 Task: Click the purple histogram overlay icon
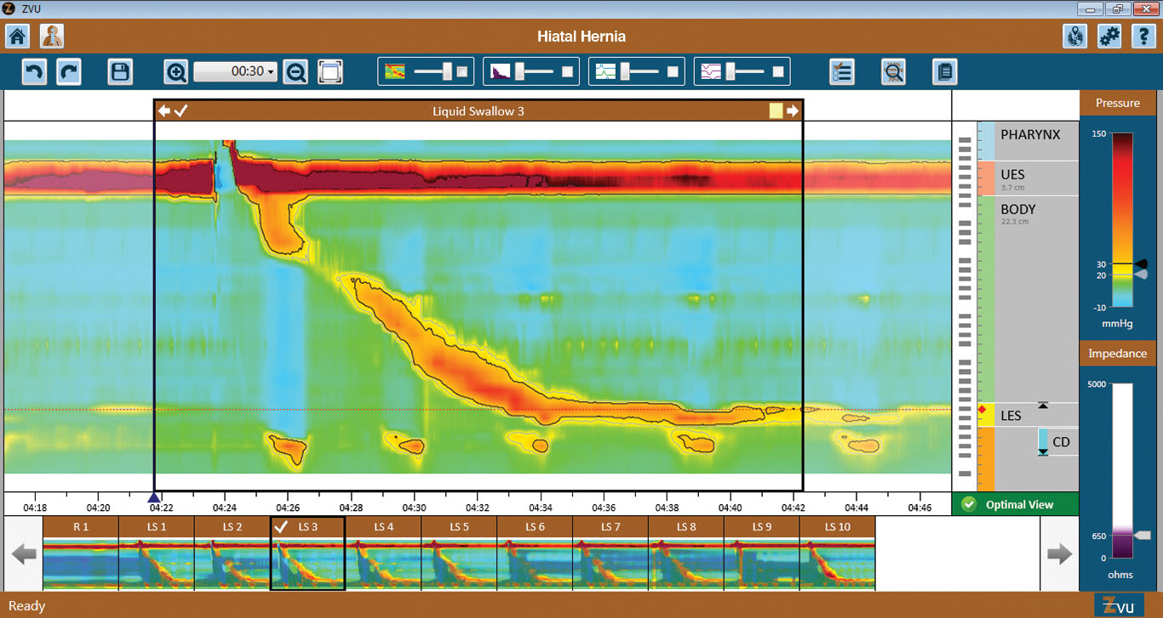pyautogui.click(x=500, y=72)
